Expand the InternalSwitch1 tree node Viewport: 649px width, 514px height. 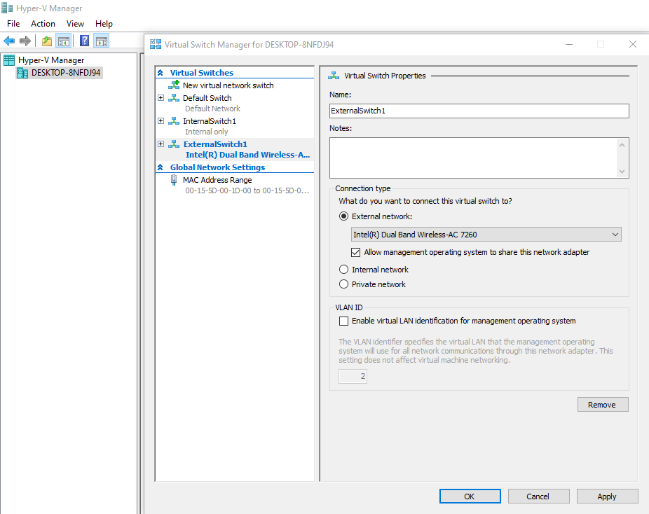[161, 121]
